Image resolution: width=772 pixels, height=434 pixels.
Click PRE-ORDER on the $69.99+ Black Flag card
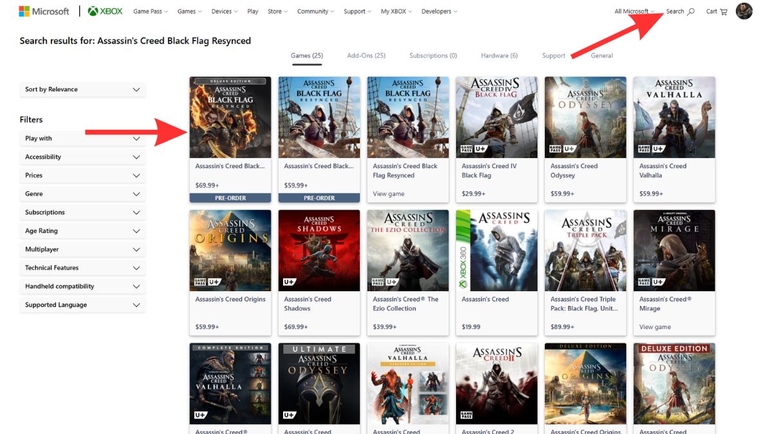pos(230,198)
